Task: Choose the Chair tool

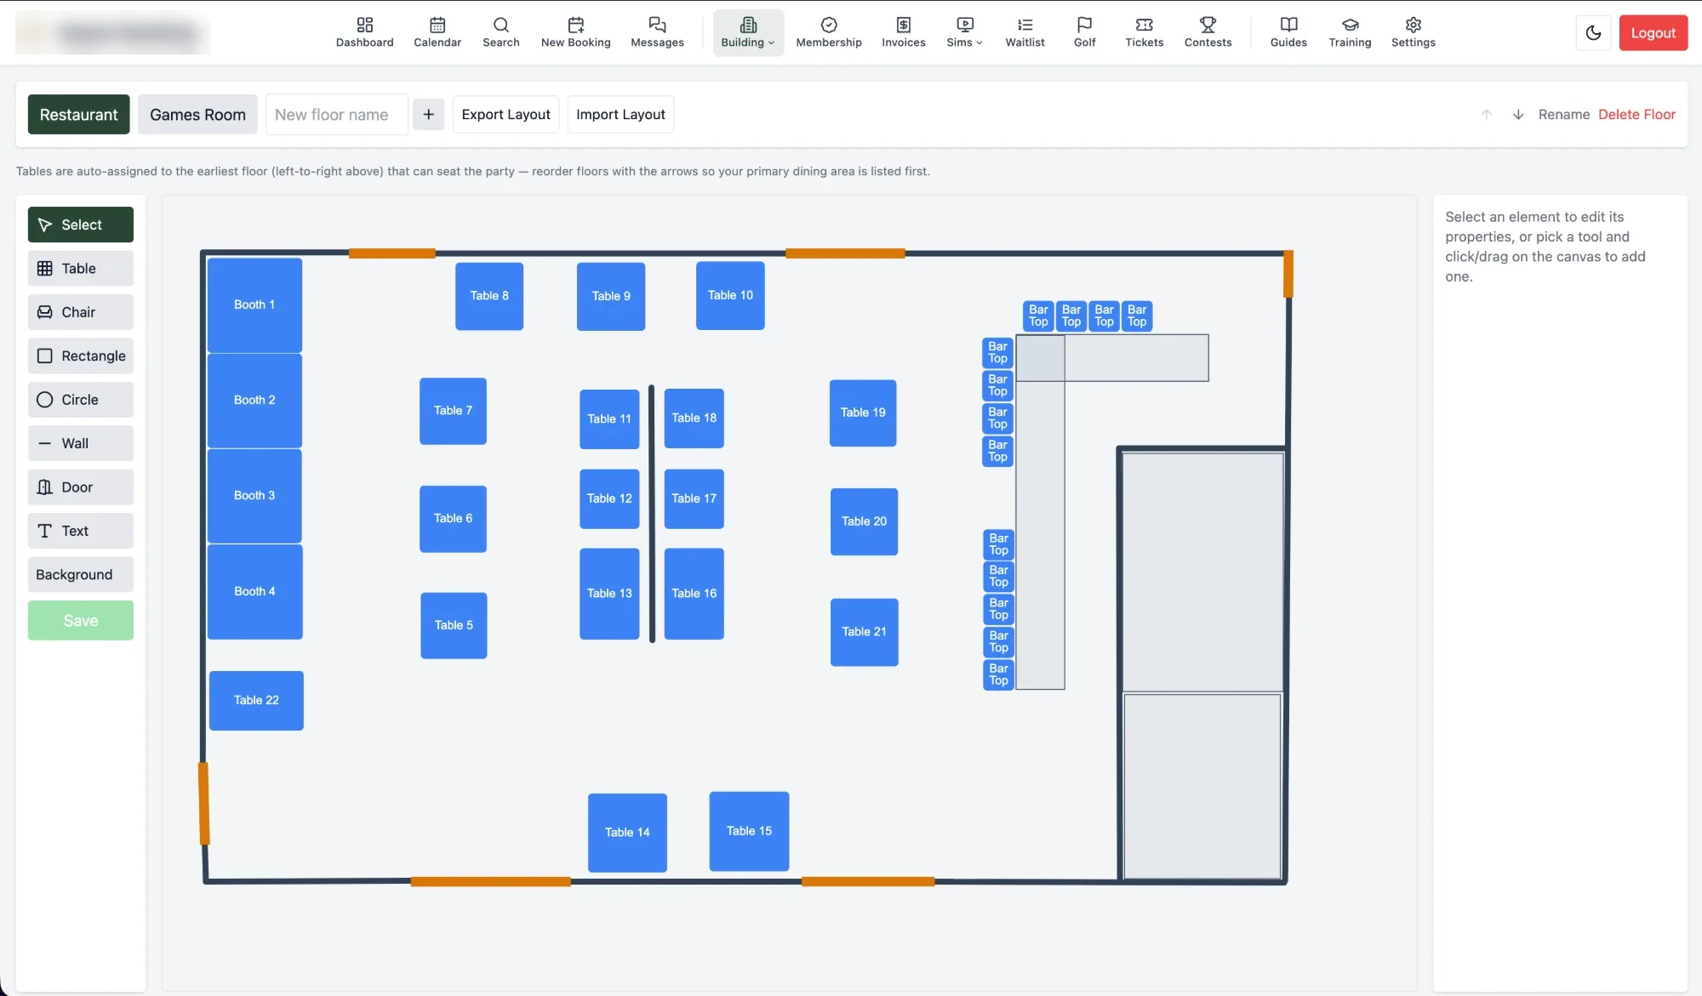Action: coord(81,312)
